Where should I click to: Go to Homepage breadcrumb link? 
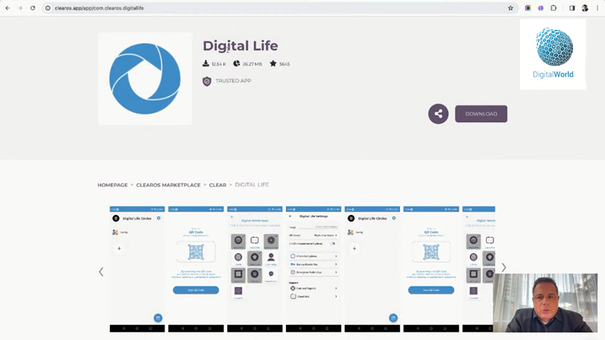112,185
